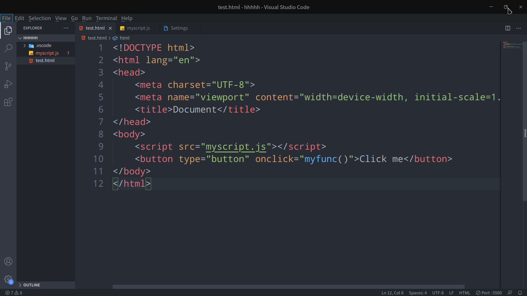Open the Run and Debug view icon
Image resolution: width=527 pixels, height=296 pixels.
pyautogui.click(x=8, y=84)
